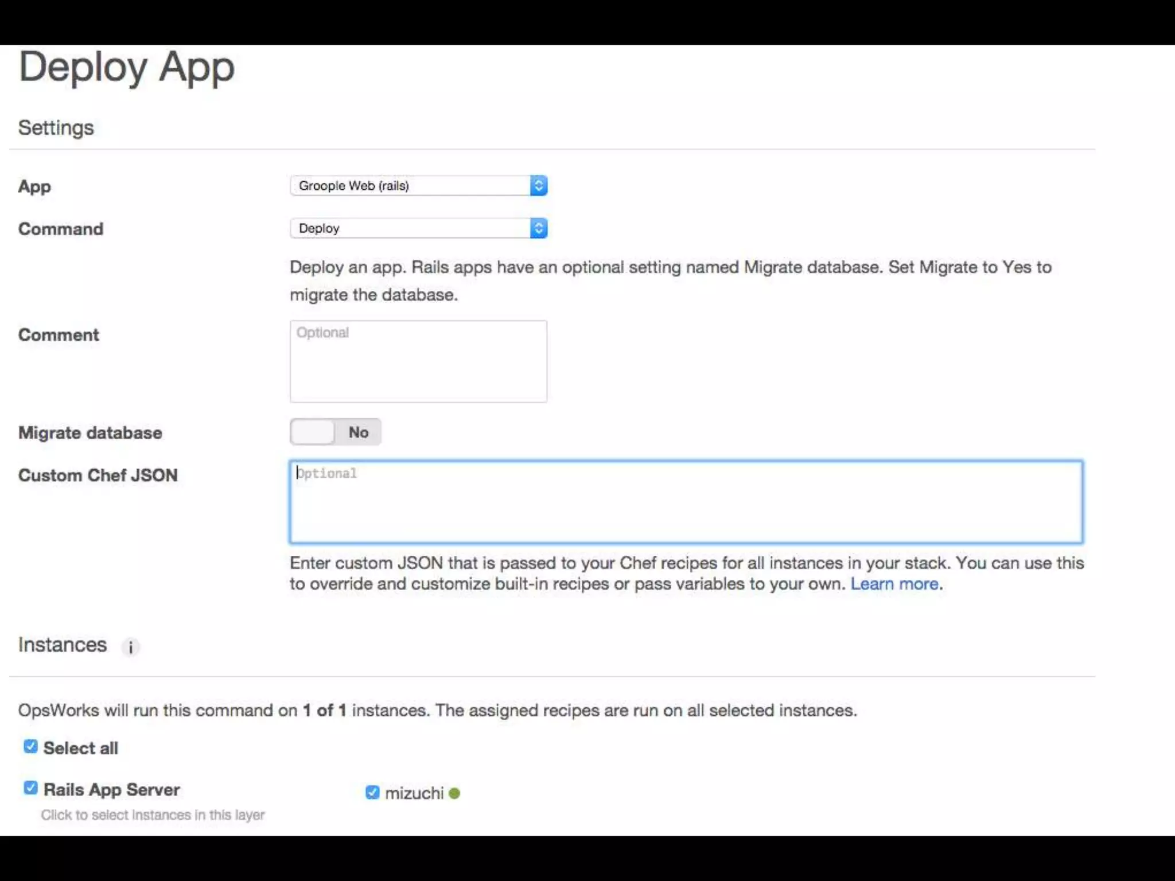The image size is (1175, 881).
Task: Click the green status dot beside mizuchi
Action: 454,793
